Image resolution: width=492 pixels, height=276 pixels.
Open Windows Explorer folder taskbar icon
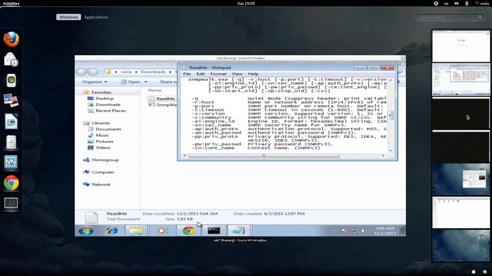pyautogui.click(x=136, y=231)
